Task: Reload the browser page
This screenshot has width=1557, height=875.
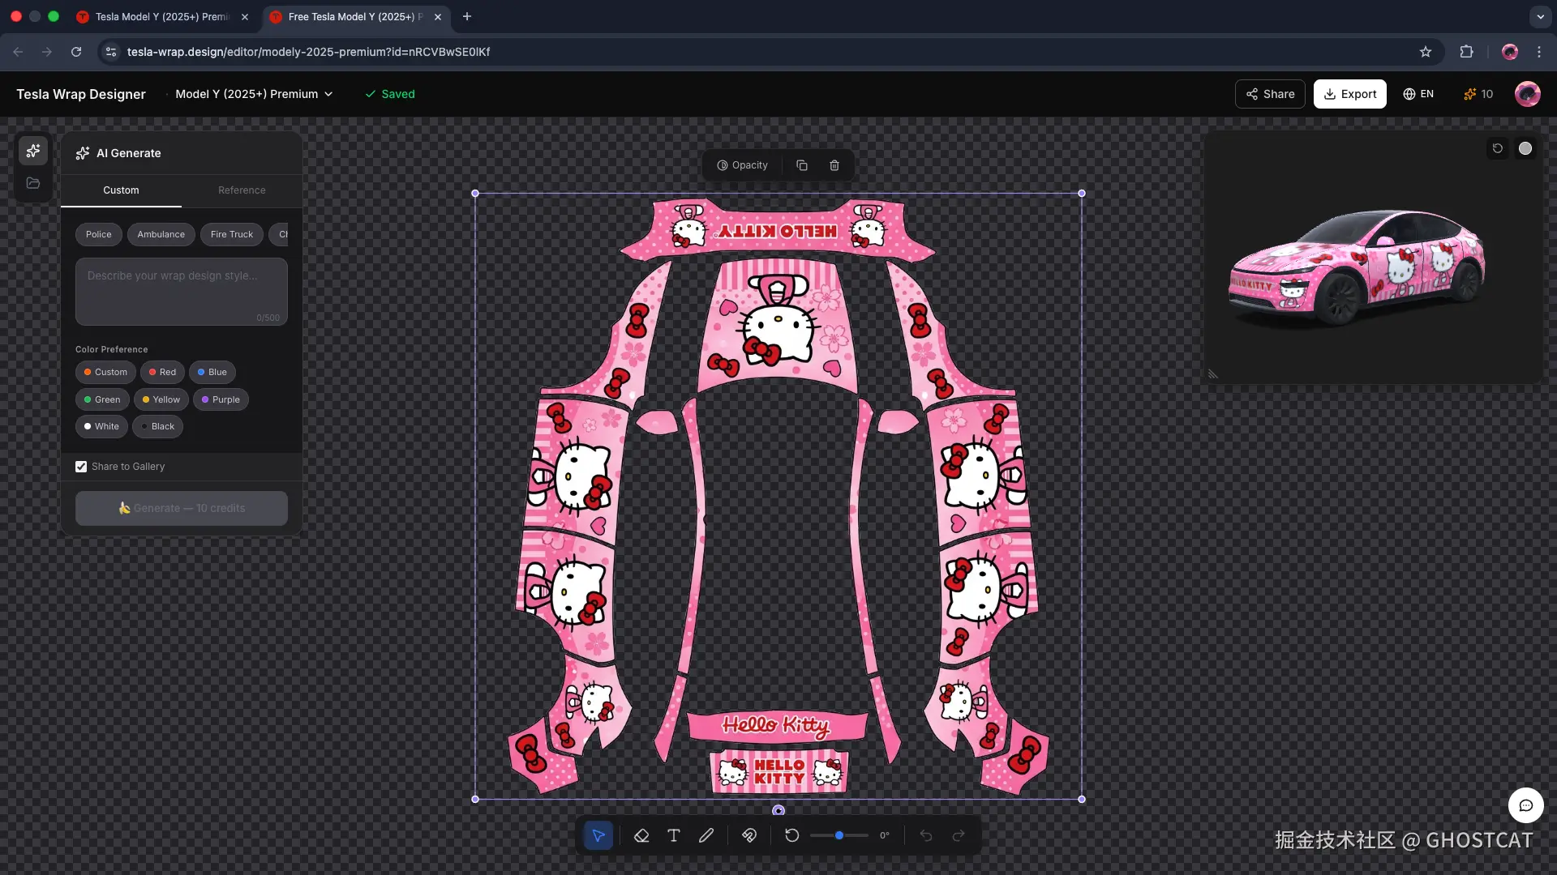Action: 76,52
